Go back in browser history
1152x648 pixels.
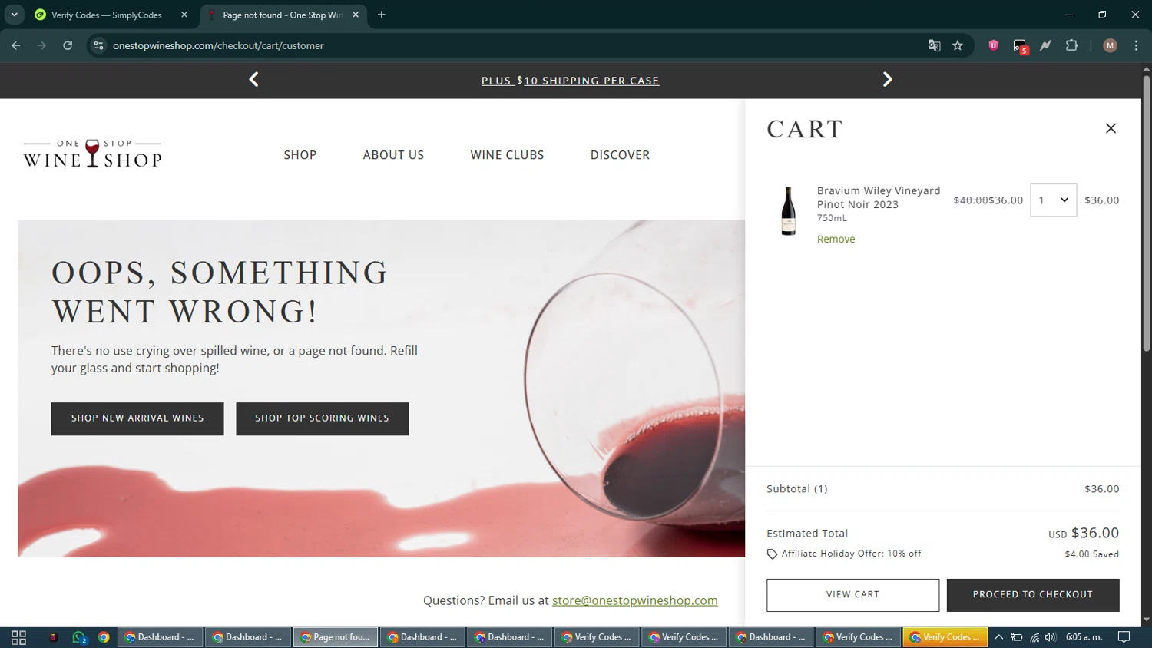[x=16, y=45]
